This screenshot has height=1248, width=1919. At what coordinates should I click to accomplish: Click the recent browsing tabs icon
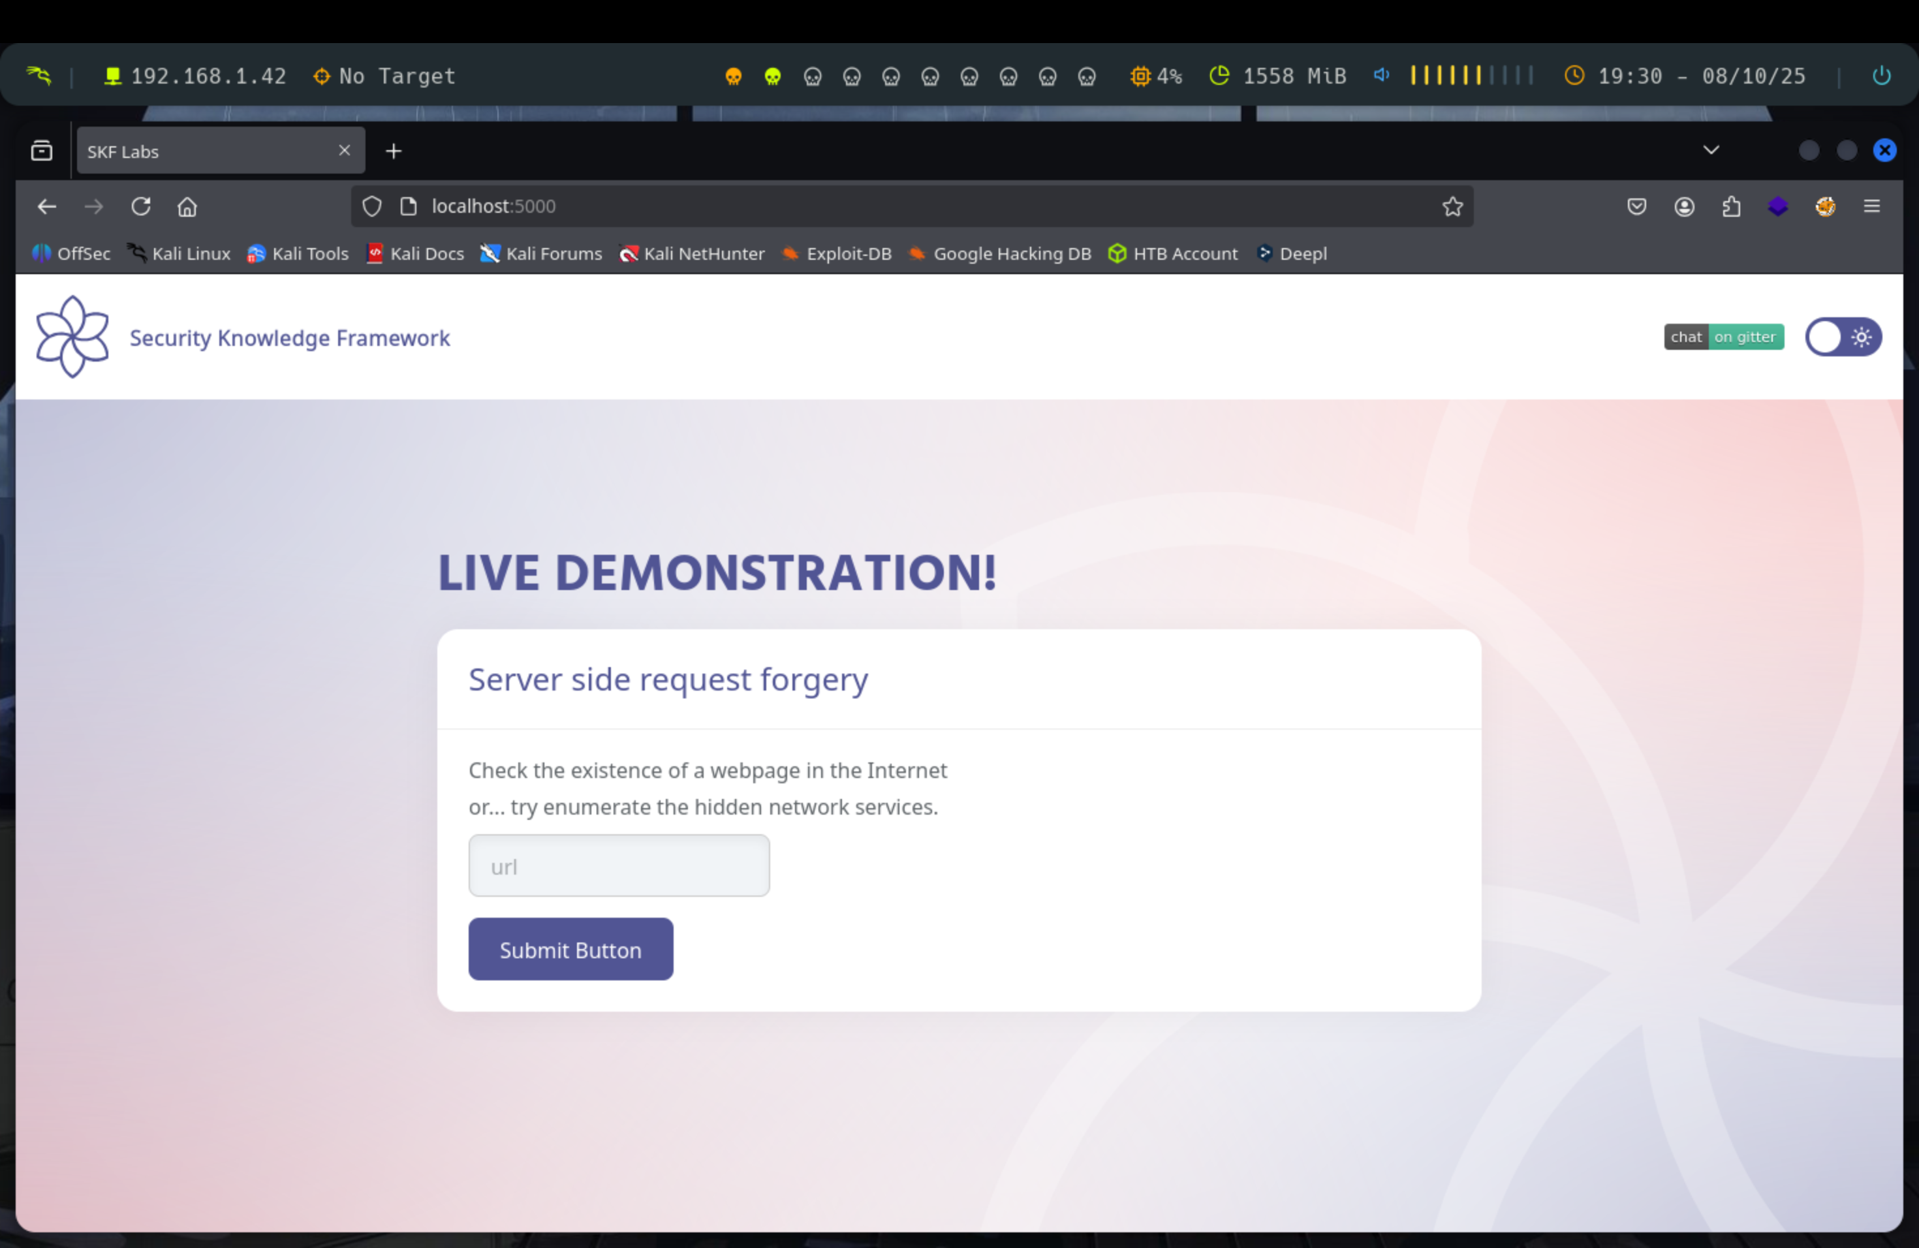42,151
